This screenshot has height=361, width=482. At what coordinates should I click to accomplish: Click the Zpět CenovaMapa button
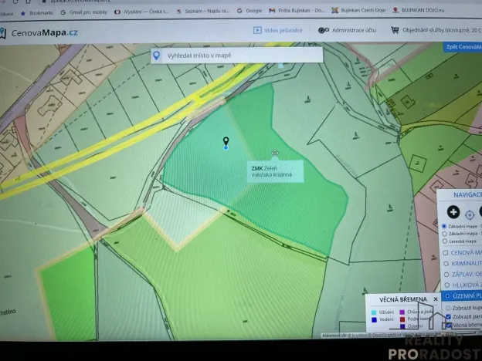462,47
